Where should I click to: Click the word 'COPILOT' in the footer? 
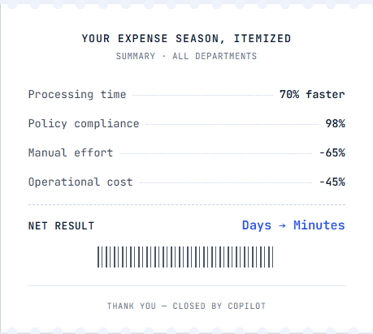coord(247,306)
